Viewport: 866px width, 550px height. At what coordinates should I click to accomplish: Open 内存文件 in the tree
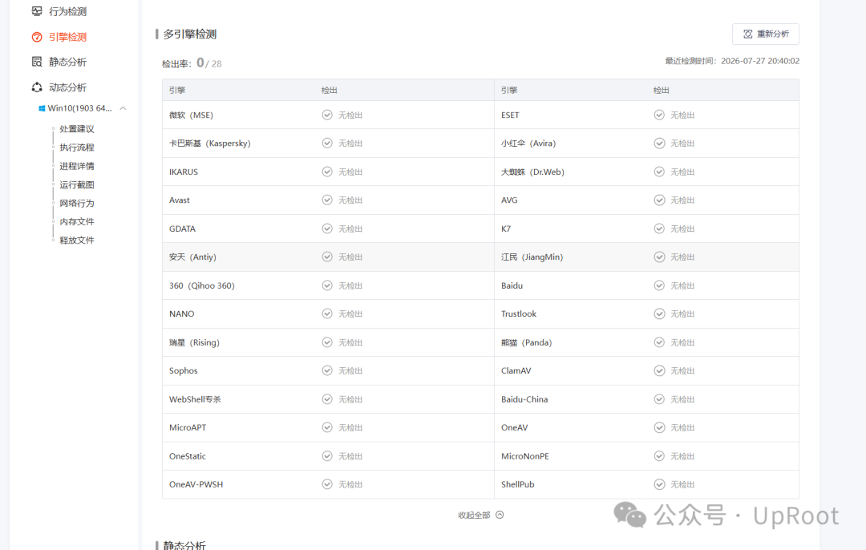click(x=77, y=221)
